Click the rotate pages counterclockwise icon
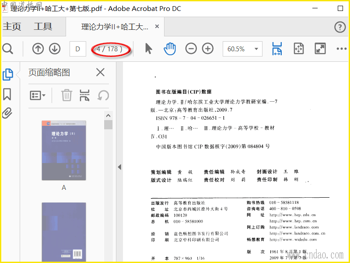The image size is (350, 263). tap(103, 96)
